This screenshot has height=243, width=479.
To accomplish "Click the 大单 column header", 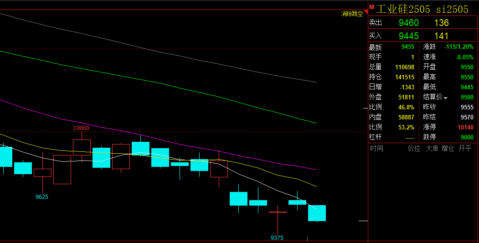I will point(432,149).
